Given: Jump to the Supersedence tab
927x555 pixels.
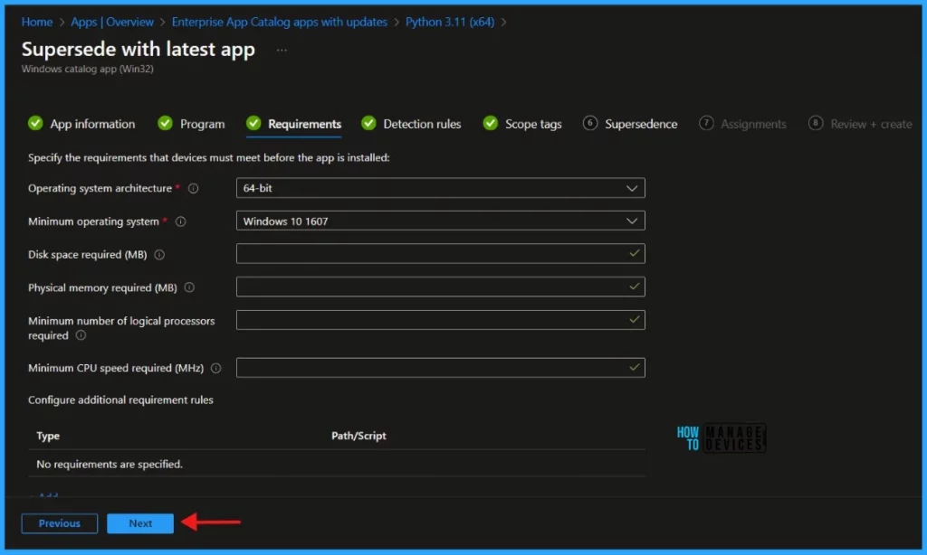Looking at the screenshot, I should click(x=641, y=124).
